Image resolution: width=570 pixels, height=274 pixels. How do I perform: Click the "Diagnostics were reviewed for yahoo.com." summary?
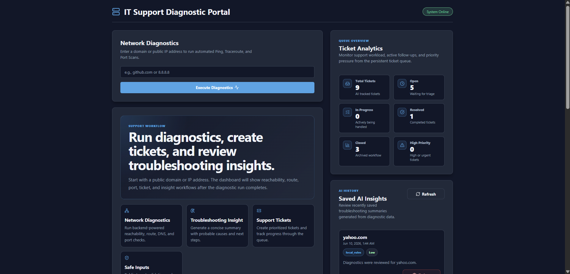[x=380, y=263]
